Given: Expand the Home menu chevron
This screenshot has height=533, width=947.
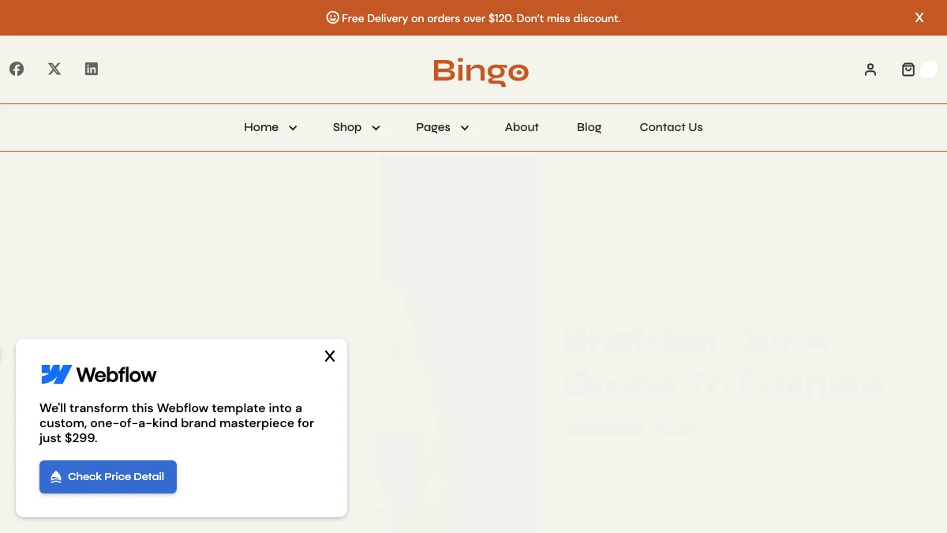Looking at the screenshot, I should tap(293, 128).
